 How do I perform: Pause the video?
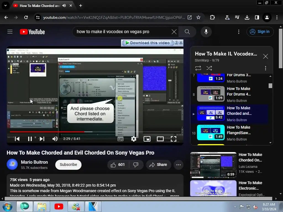(30, 139)
